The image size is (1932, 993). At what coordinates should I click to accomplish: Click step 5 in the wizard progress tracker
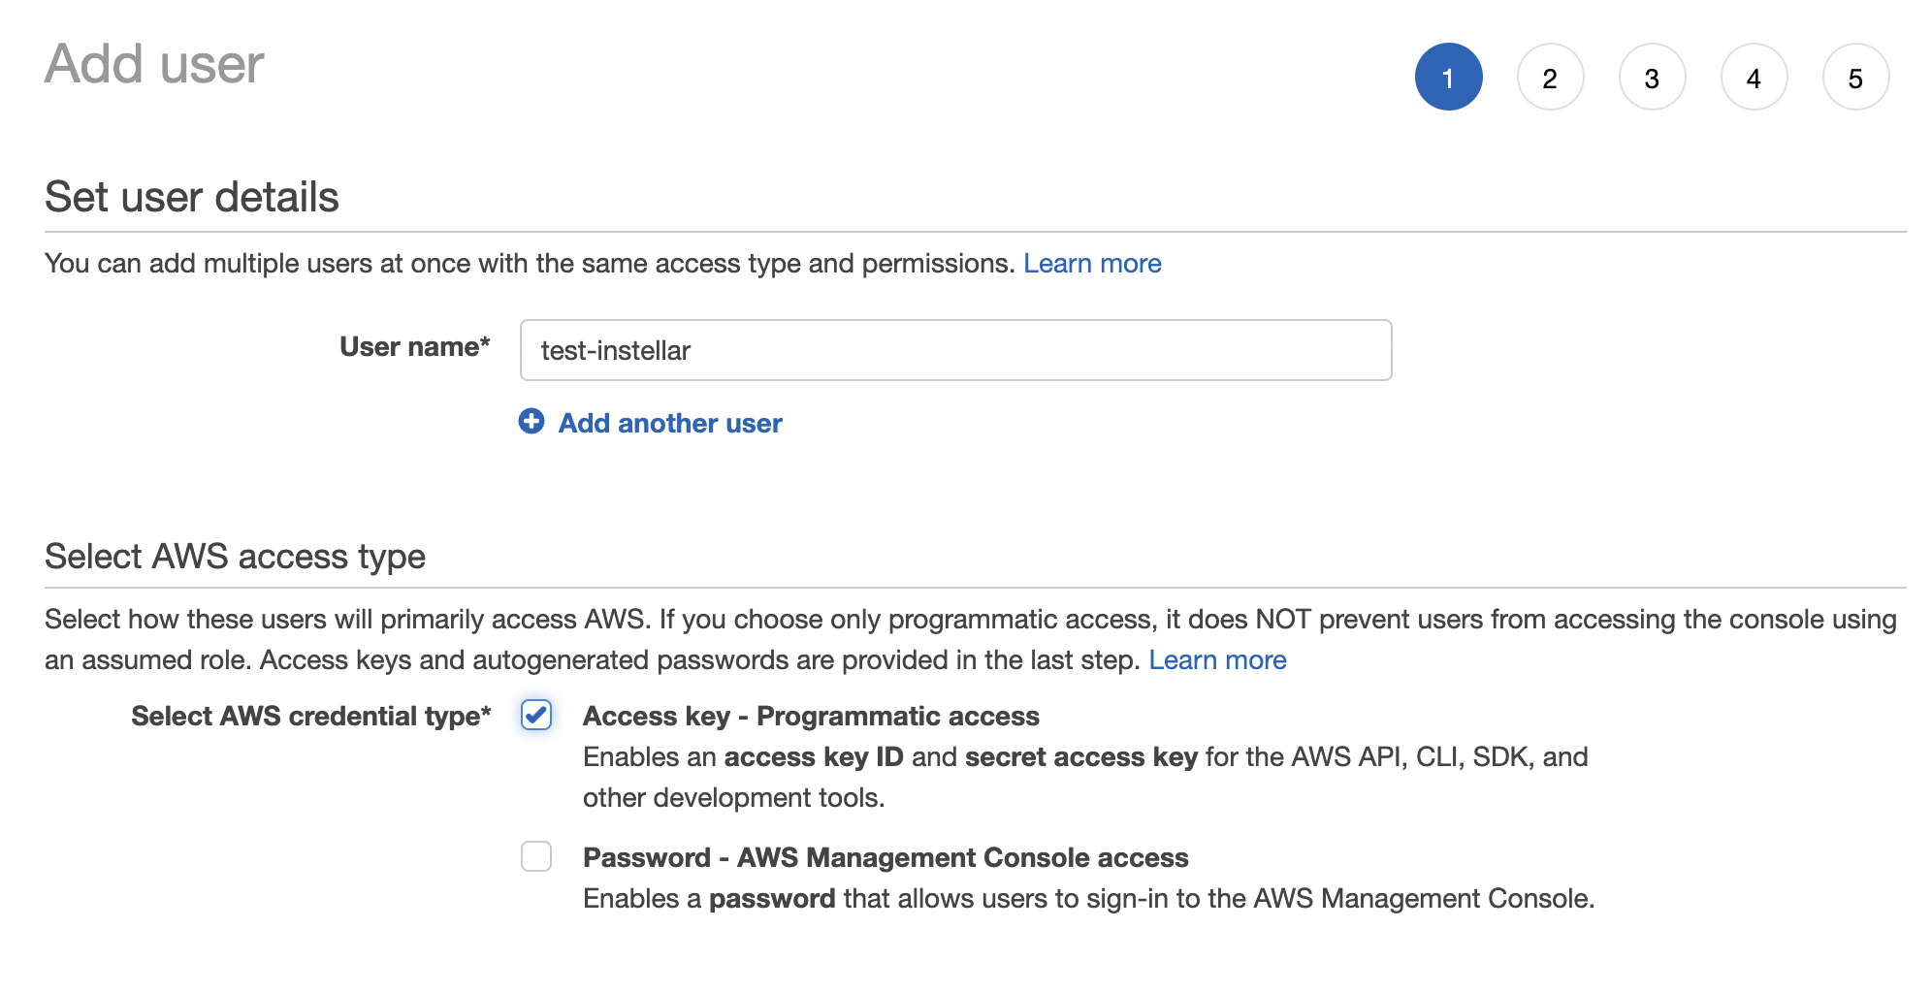1856,77
